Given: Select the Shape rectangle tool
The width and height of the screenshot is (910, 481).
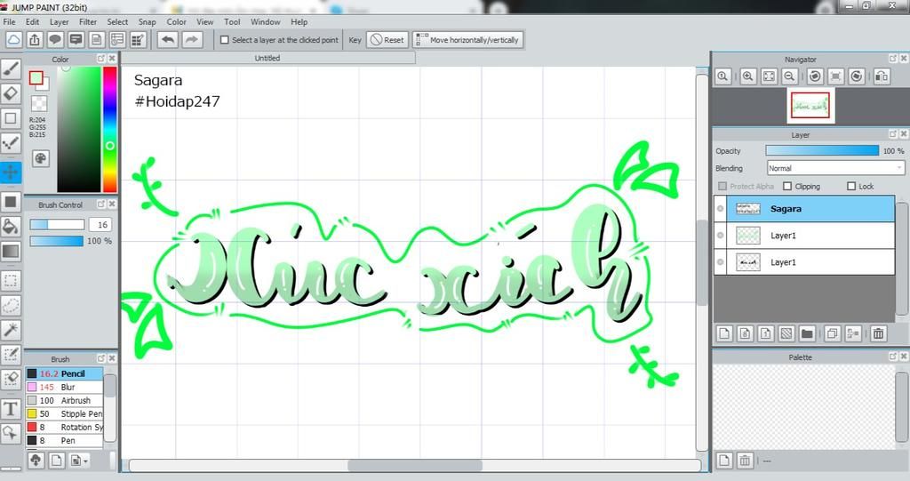Looking at the screenshot, I should 11,118.
